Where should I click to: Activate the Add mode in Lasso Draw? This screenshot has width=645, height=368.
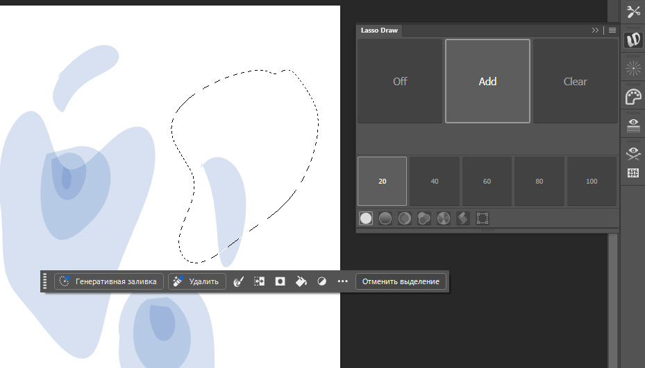point(487,81)
